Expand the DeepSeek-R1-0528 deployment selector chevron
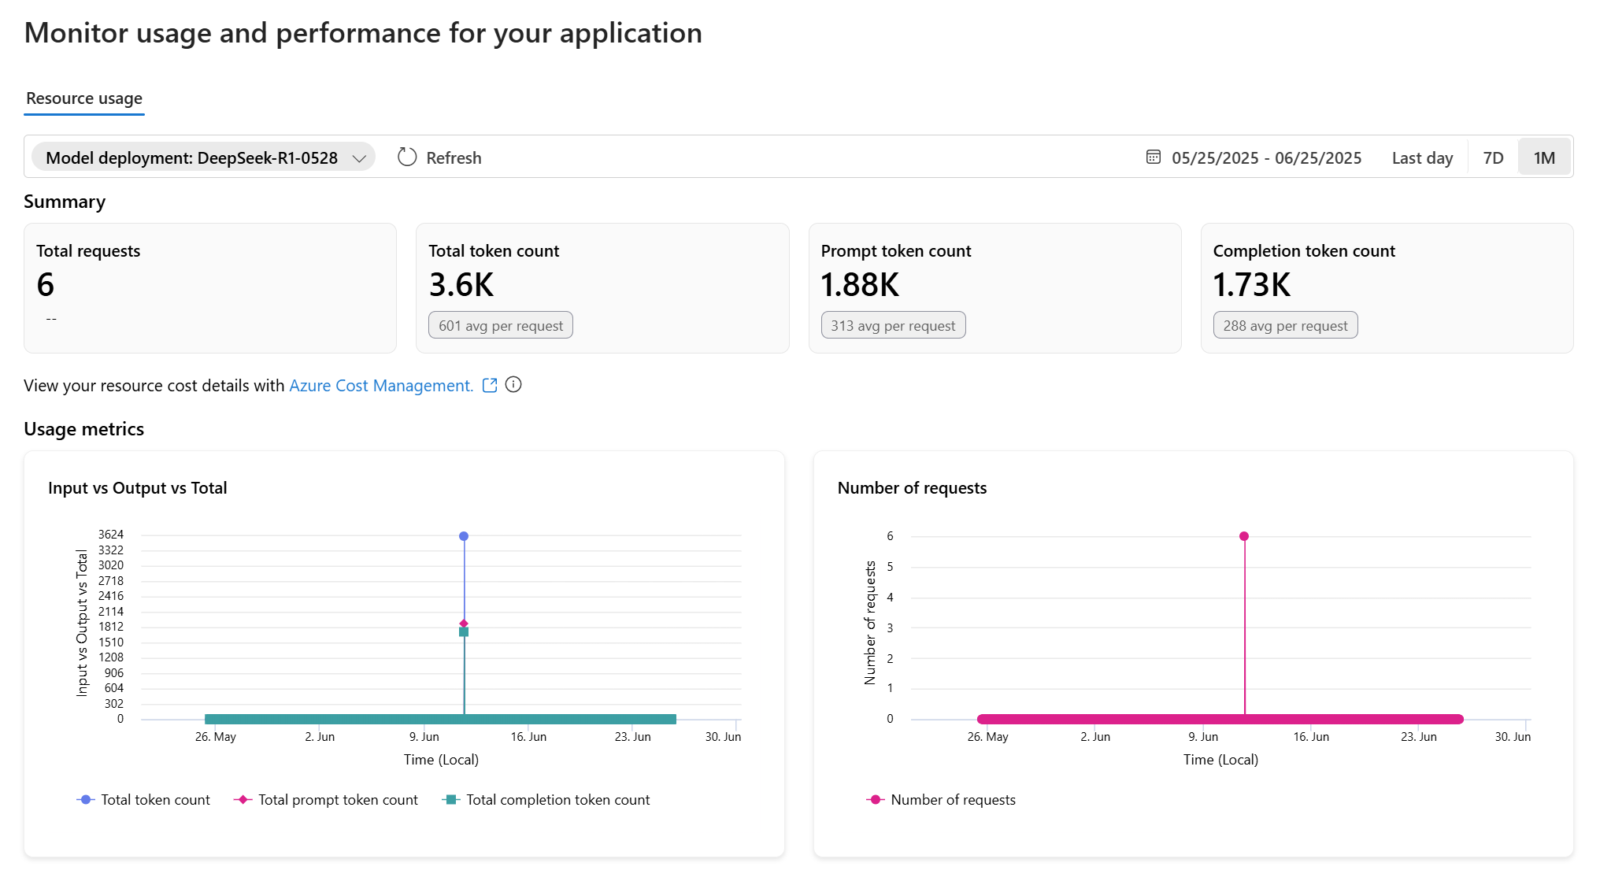 pos(361,157)
